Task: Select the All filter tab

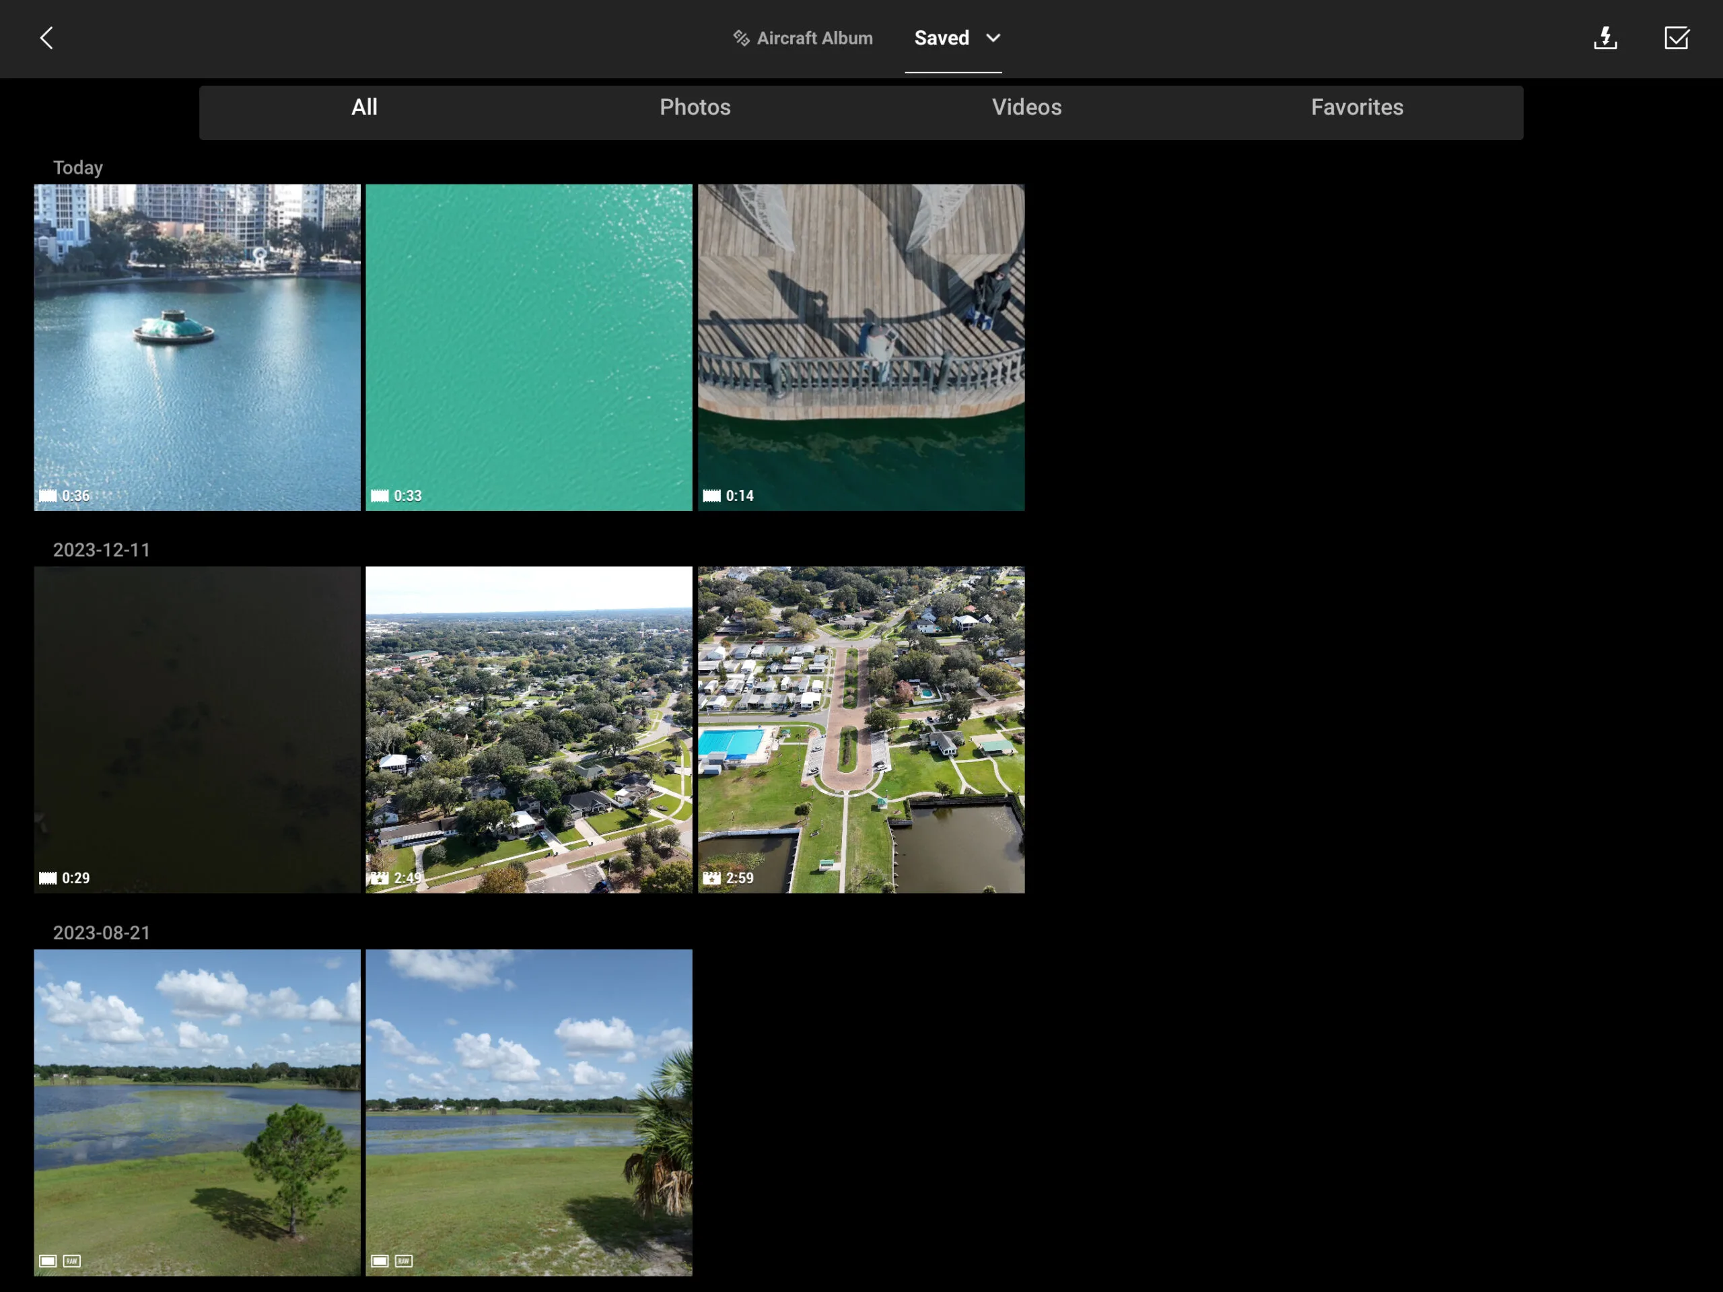Action: click(x=365, y=108)
